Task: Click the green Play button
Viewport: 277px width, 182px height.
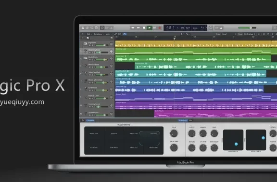Action: (x=150, y=28)
